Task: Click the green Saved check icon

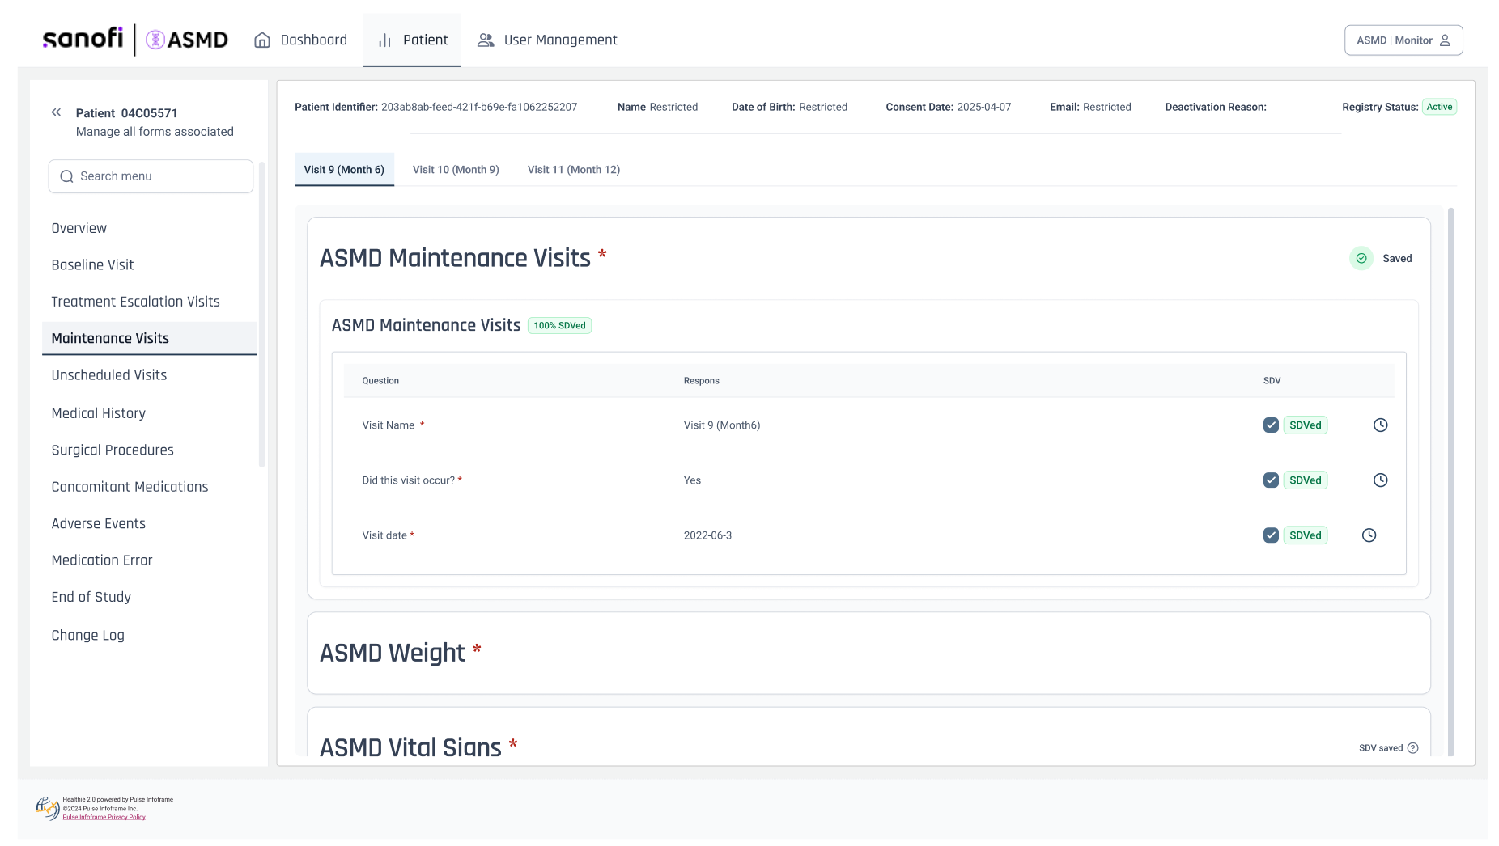Action: click(1361, 259)
